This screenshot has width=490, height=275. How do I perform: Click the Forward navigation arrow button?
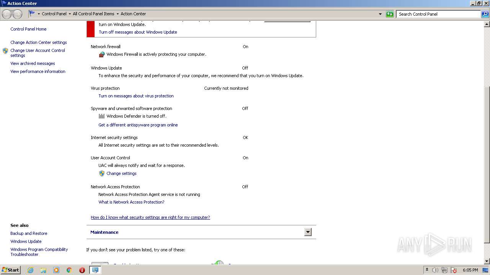[17, 14]
